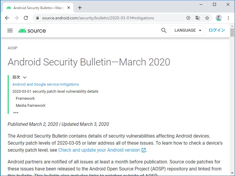Click the ログイン sign-in link
The image size is (235, 176).
217,30
